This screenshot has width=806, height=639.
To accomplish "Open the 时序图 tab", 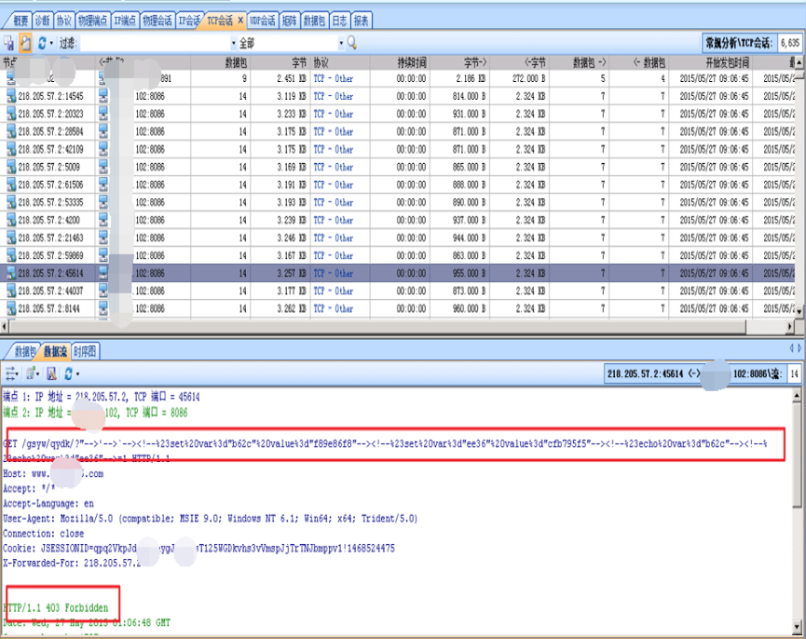I will coord(86,351).
